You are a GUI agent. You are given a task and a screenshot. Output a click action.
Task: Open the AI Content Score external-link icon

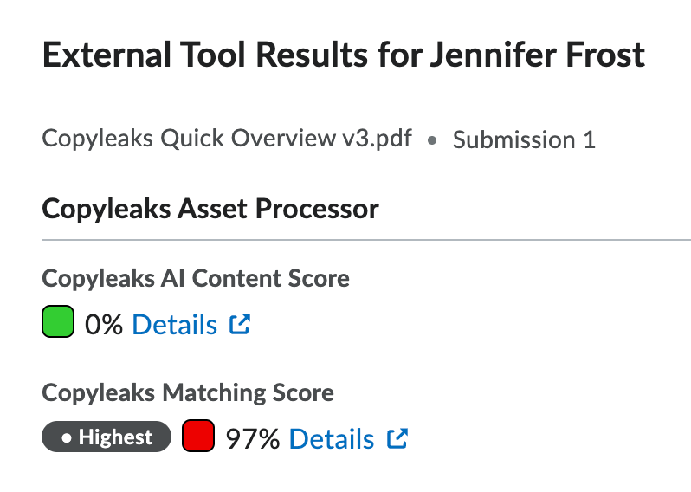coord(240,325)
